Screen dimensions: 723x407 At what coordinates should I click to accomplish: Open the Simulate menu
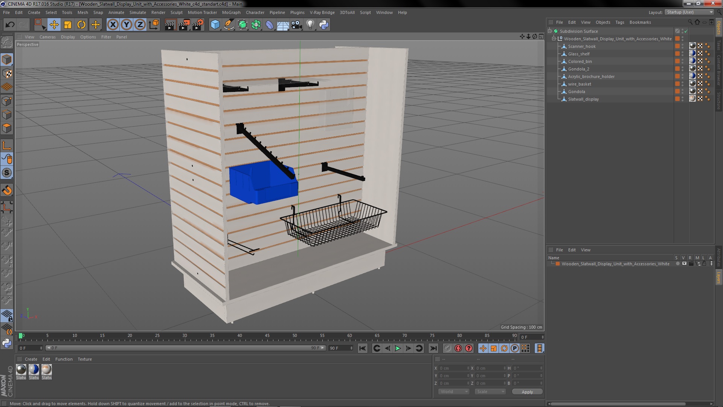click(138, 12)
